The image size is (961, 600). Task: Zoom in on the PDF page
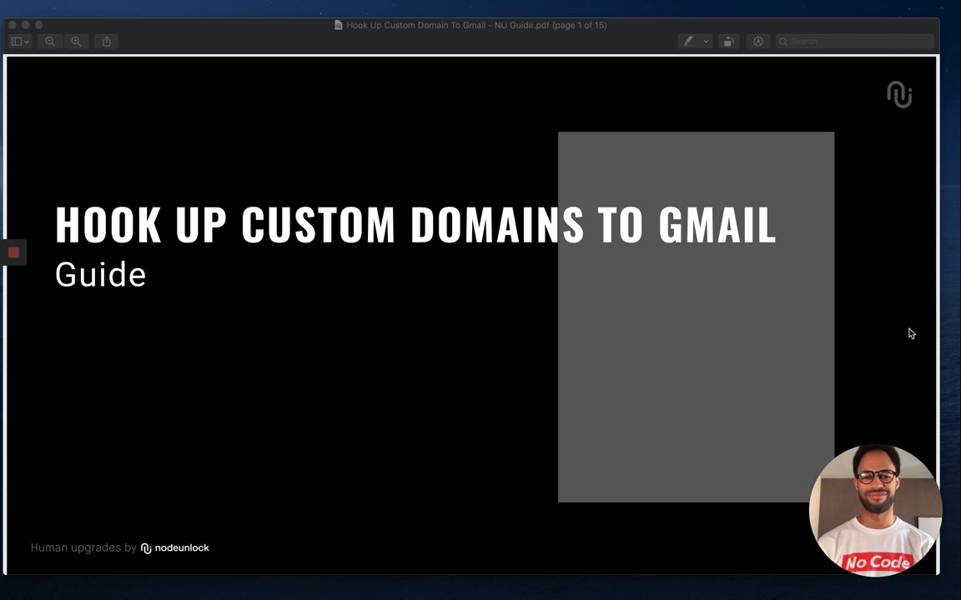76,42
